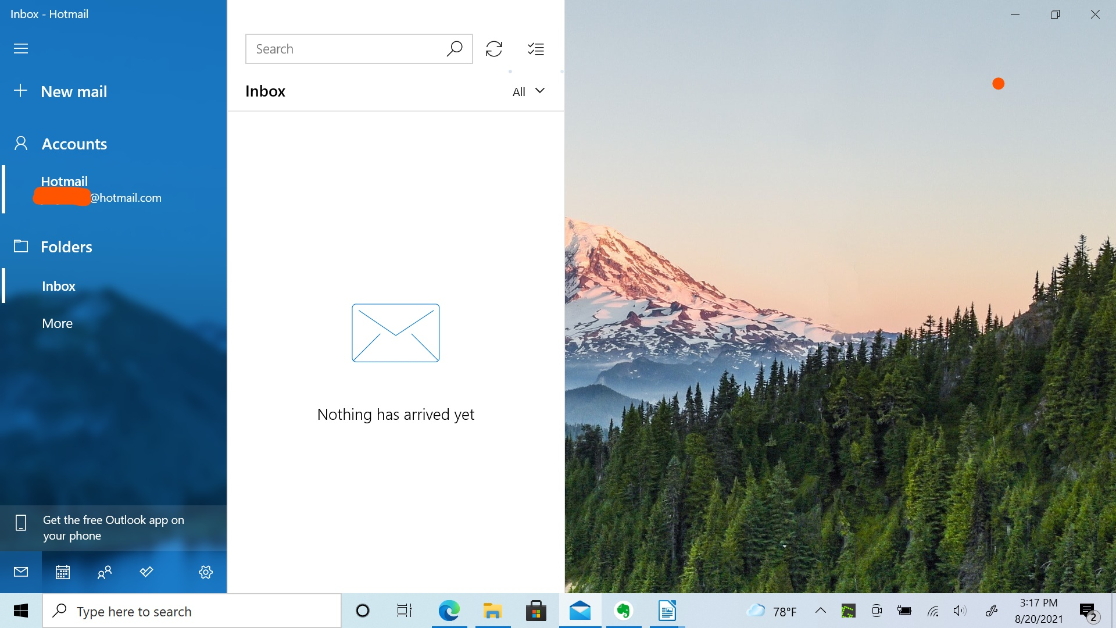The image size is (1116, 628).
Task: Expand the Accounts section
Action: coord(74,144)
